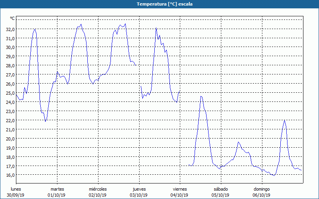The image size is (319, 199).
Task: Select the °C unit label on axis
Action: pos(12,18)
